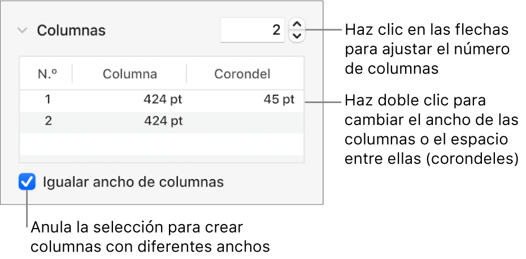Image resolution: width=526 pixels, height=259 pixels.
Task: Select row number 1 in the table
Action: 48,100
